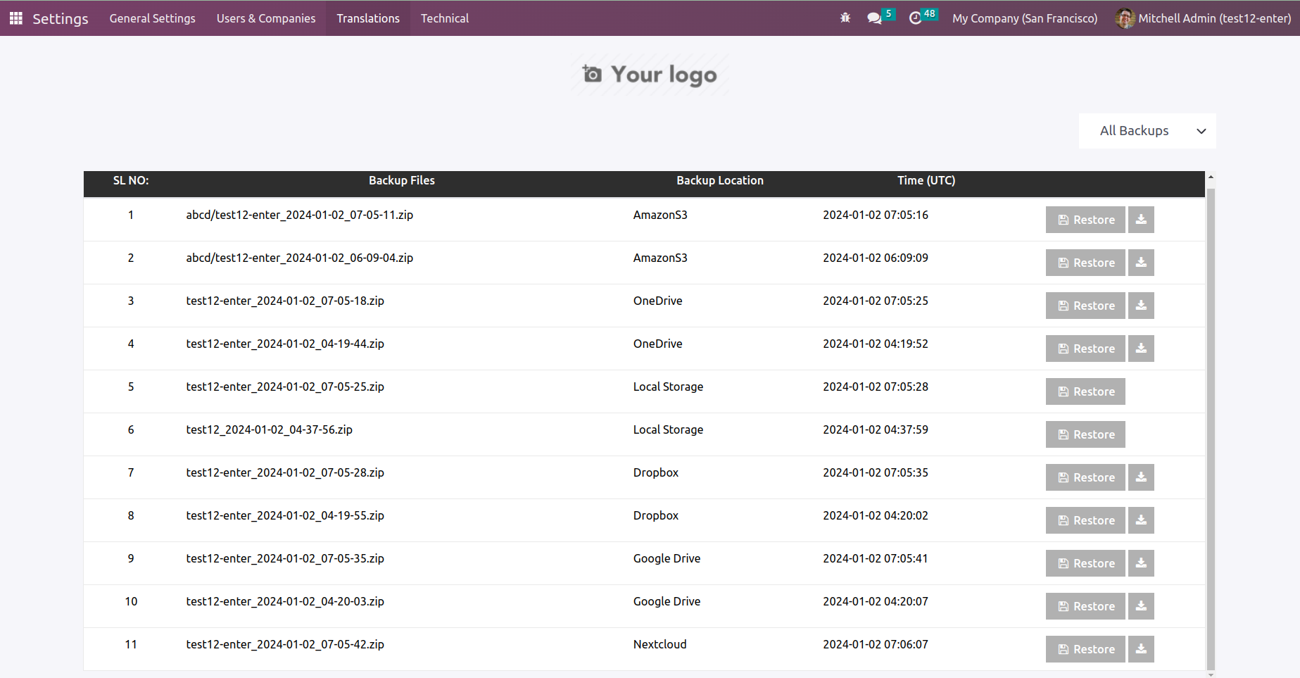Expand the All Backups dropdown
This screenshot has height=678, width=1300.
[x=1147, y=131]
